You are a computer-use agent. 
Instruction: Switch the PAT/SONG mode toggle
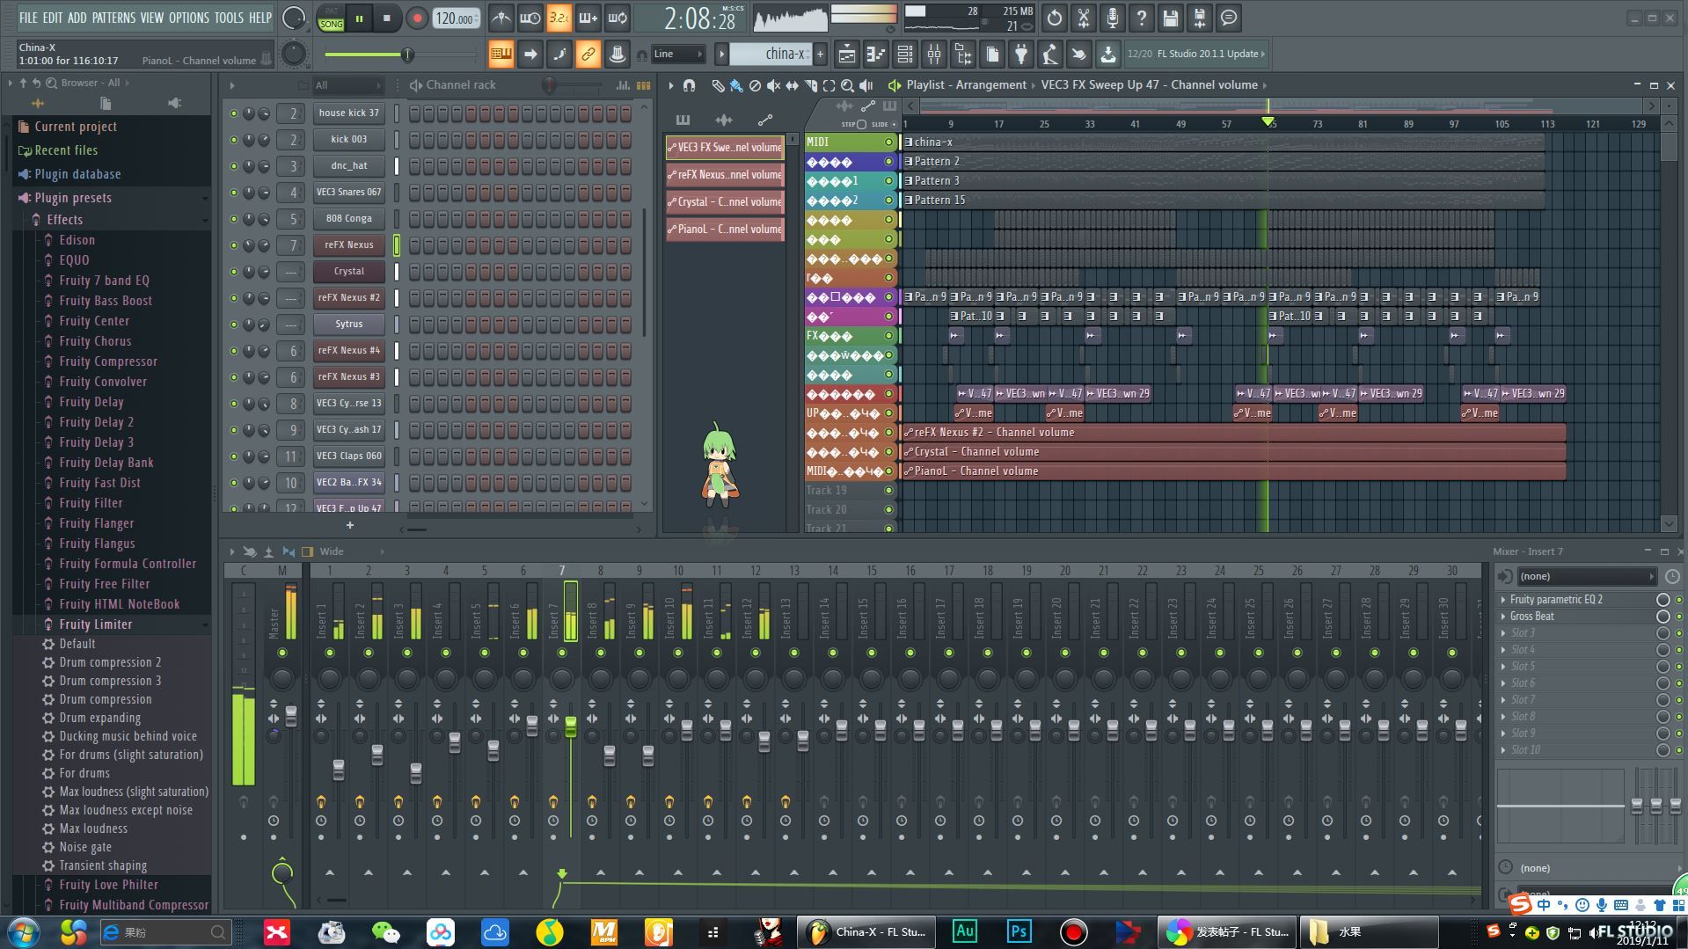tap(331, 18)
